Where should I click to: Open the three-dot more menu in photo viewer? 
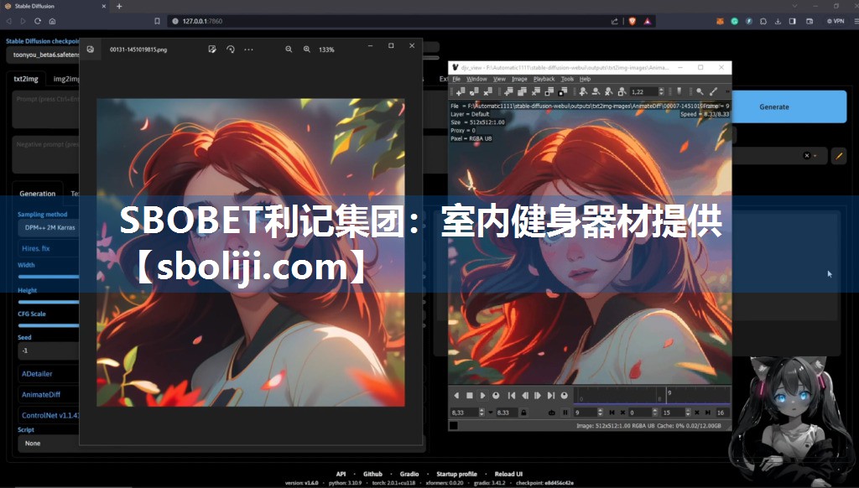[x=248, y=49]
